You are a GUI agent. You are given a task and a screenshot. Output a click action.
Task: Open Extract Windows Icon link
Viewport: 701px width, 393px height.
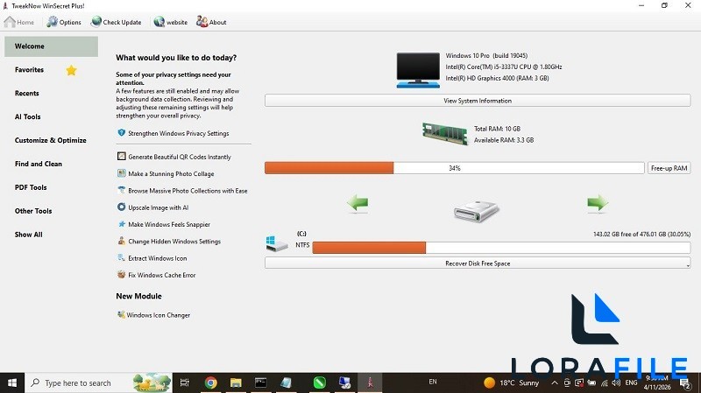click(158, 258)
